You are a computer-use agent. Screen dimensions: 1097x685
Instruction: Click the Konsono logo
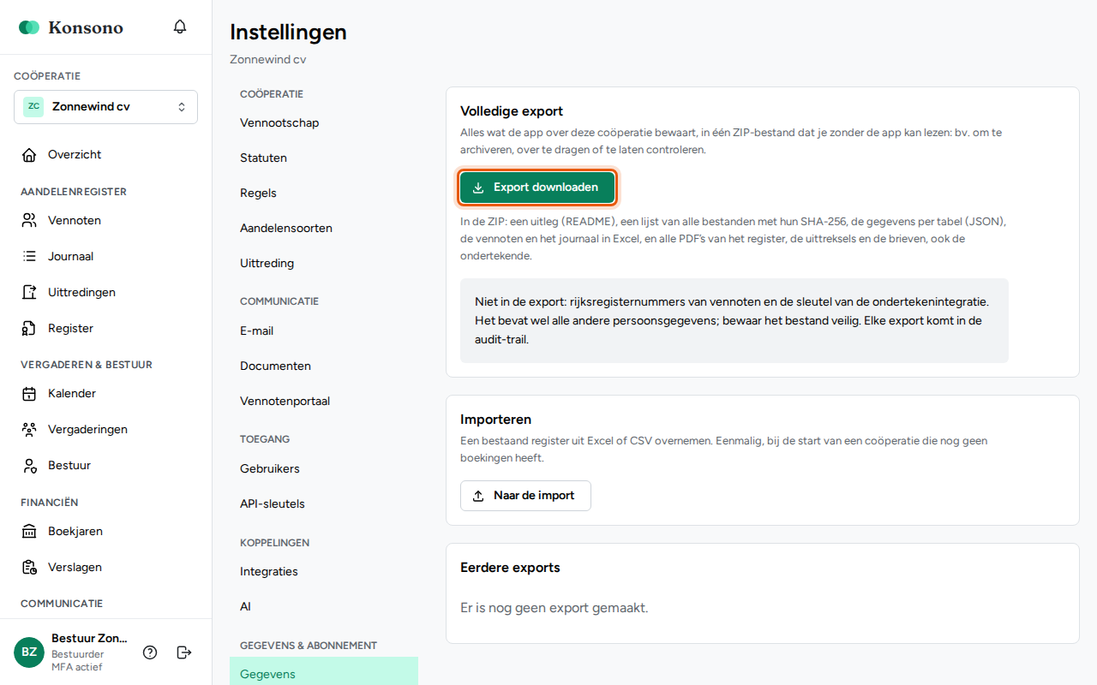(x=71, y=27)
